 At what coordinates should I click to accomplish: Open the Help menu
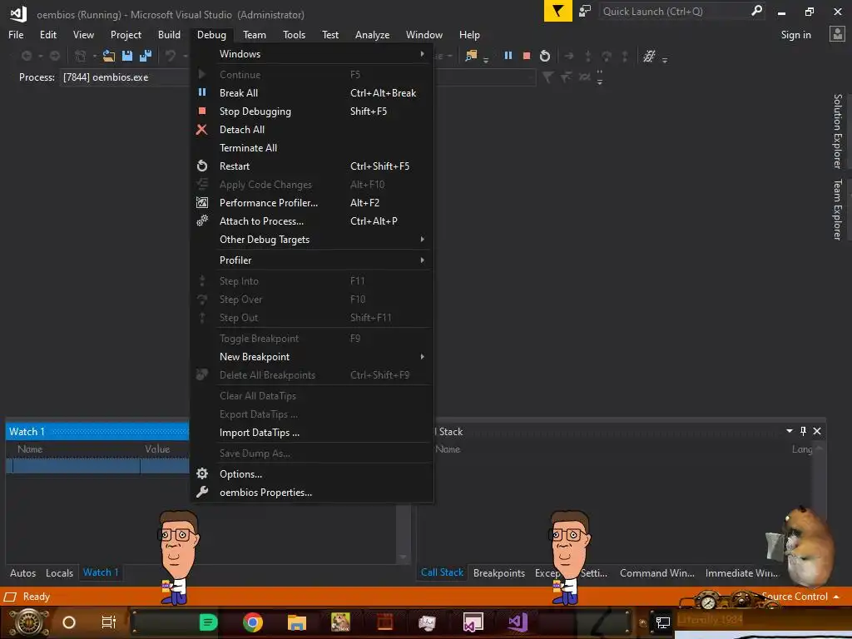469,35
